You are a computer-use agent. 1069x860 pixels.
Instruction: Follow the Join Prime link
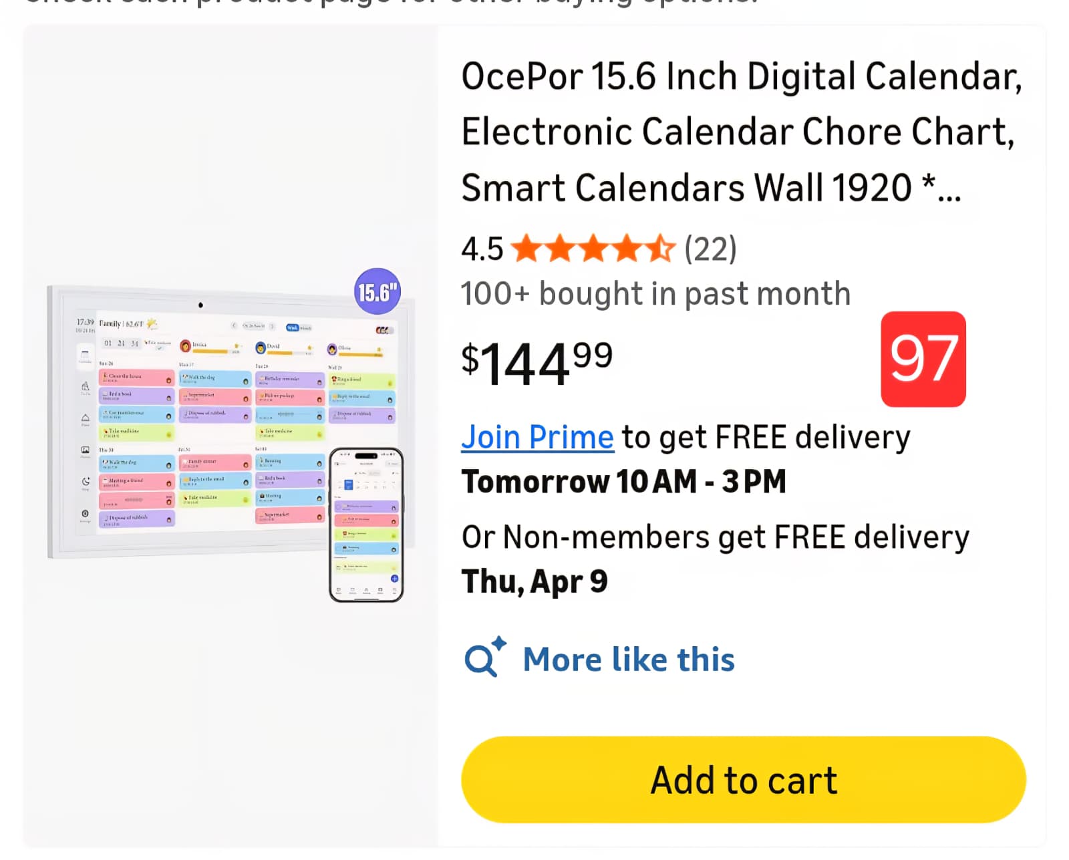click(x=537, y=438)
